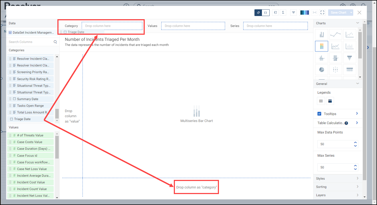Select the Screening Priority Ra... column
This screenshot has height=205, width=377.
[x=30, y=72]
